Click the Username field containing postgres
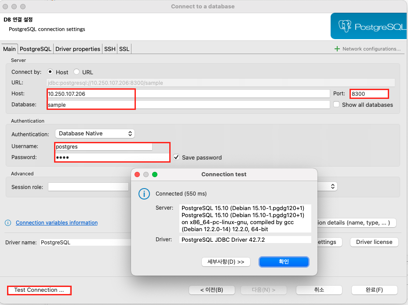The height and width of the screenshot is (305, 408). tap(104, 147)
